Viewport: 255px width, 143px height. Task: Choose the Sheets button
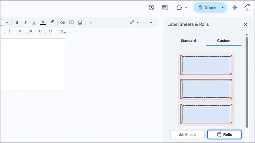188,135
